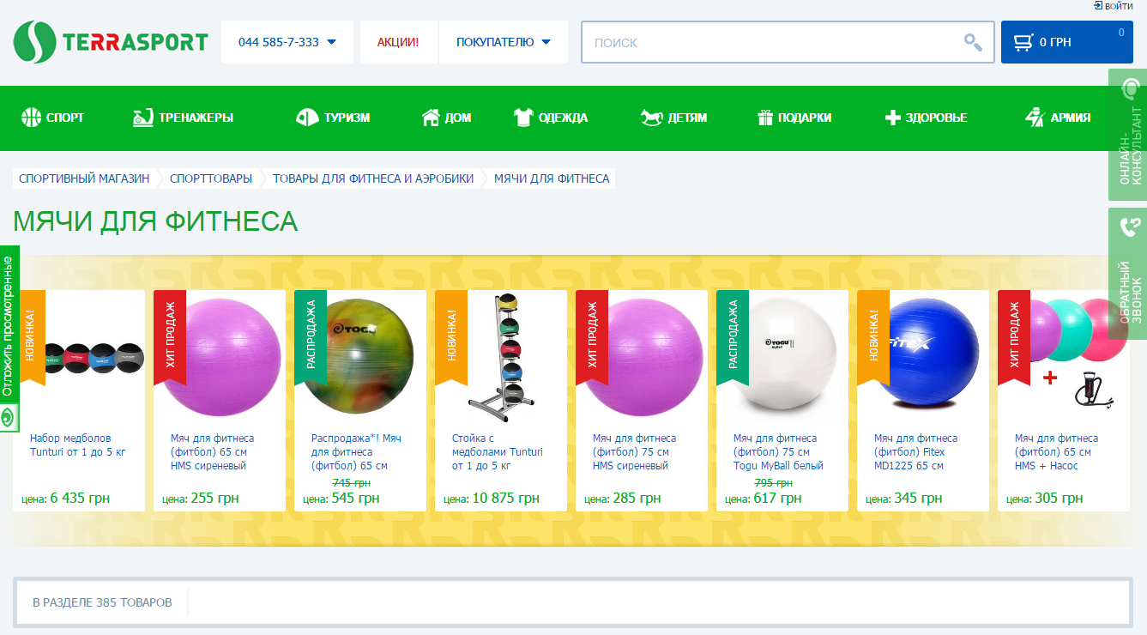Click the soldier icon for Армия
The width and height of the screenshot is (1147, 635).
click(x=1035, y=118)
